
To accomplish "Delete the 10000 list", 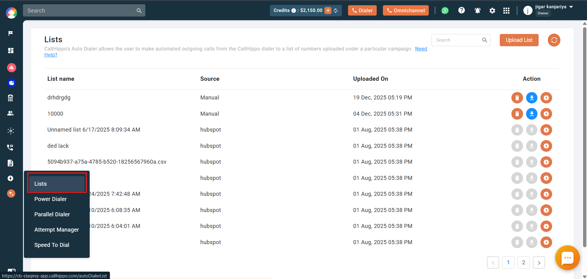I will coord(517,114).
